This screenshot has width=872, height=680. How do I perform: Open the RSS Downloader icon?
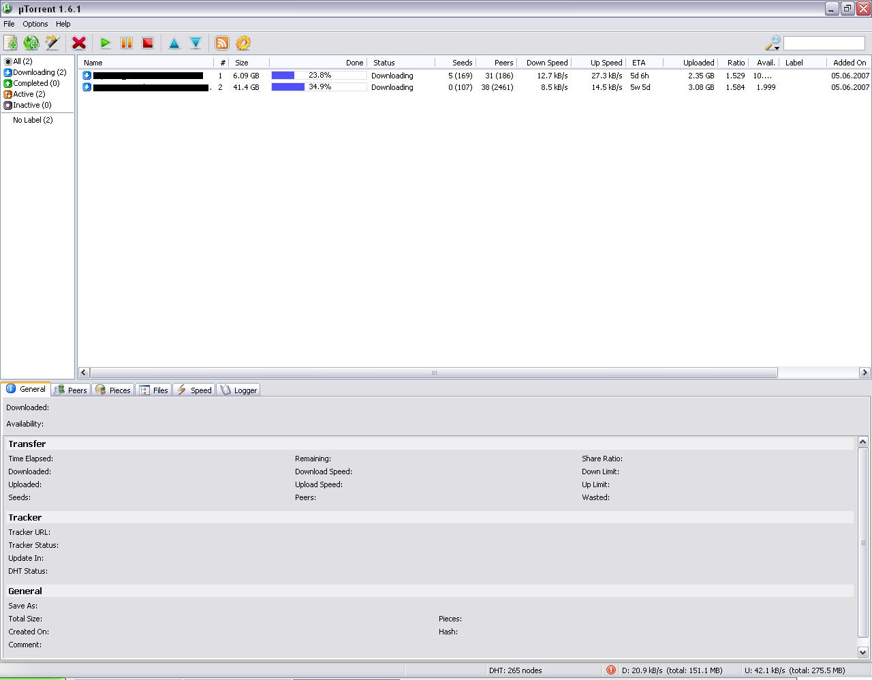pyautogui.click(x=222, y=43)
